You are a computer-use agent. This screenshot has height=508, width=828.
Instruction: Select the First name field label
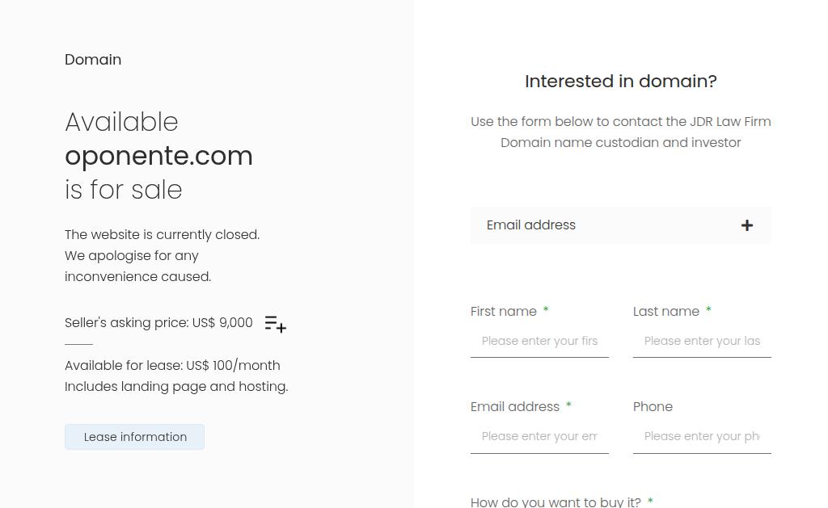coord(504,312)
